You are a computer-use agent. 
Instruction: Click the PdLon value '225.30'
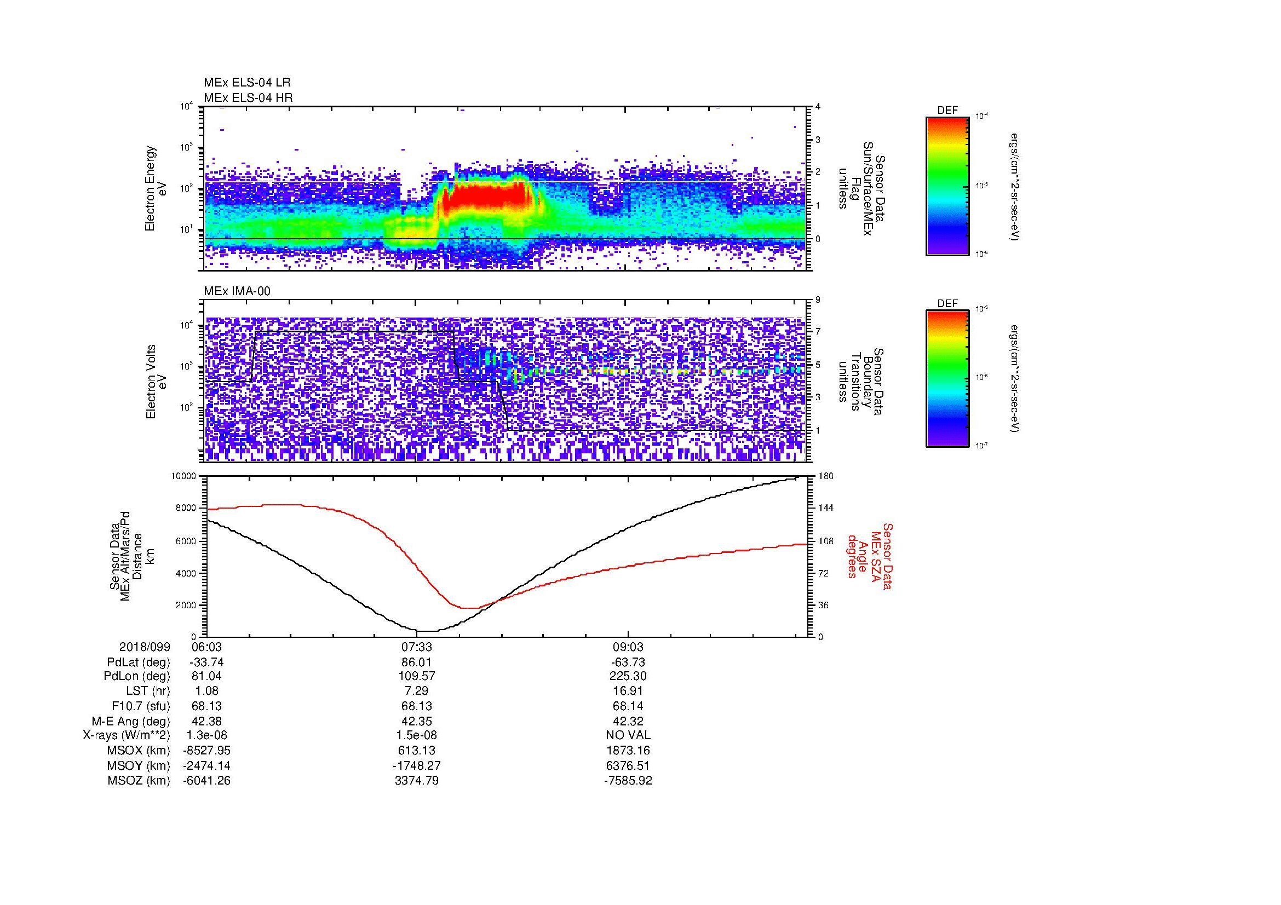point(628,676)
